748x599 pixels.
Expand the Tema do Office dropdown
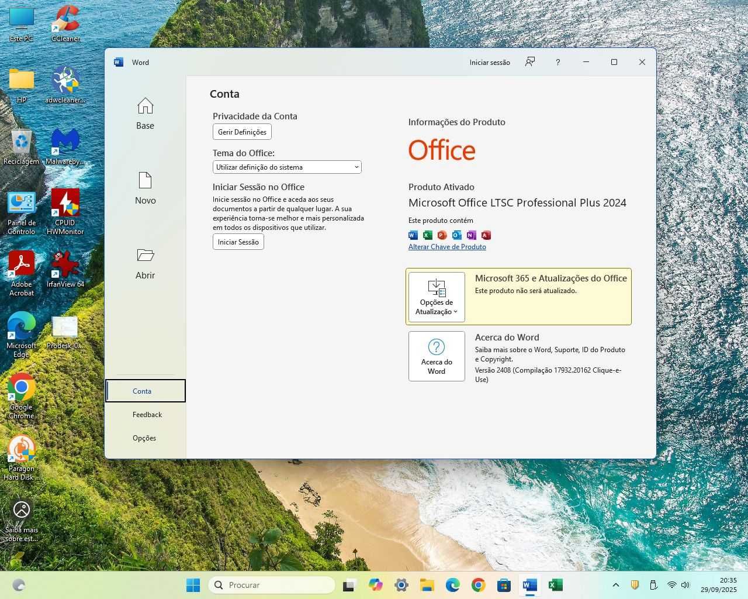pos(287,167)
